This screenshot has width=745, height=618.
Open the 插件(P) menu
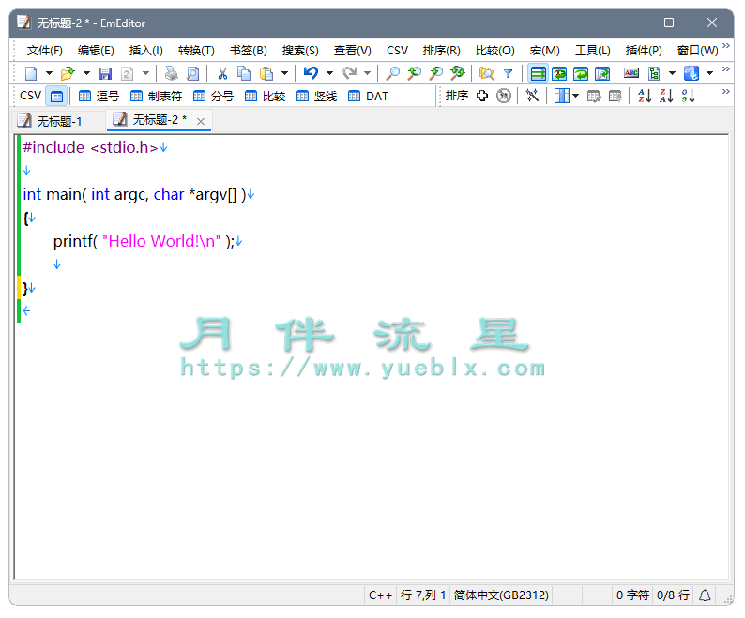[644, 51]
